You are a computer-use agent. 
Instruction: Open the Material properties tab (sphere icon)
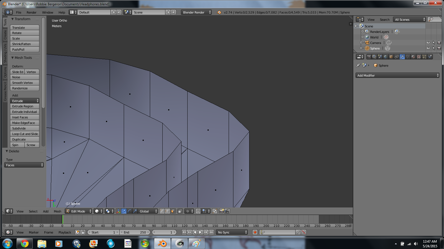click(413, 57)
